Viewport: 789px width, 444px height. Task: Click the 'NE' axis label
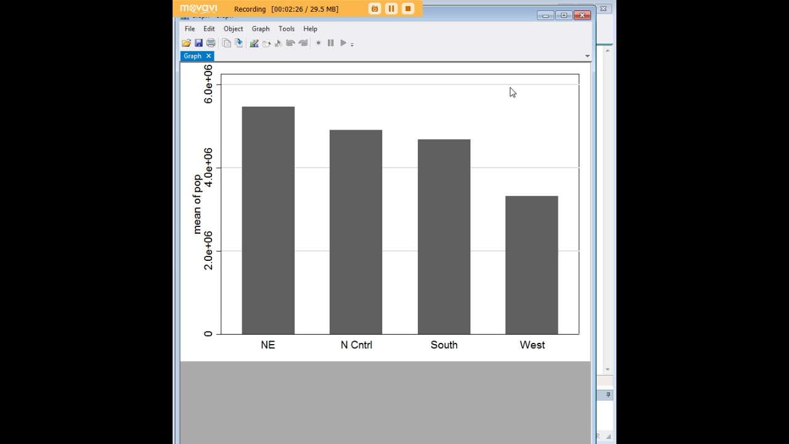tap(268, 345)
